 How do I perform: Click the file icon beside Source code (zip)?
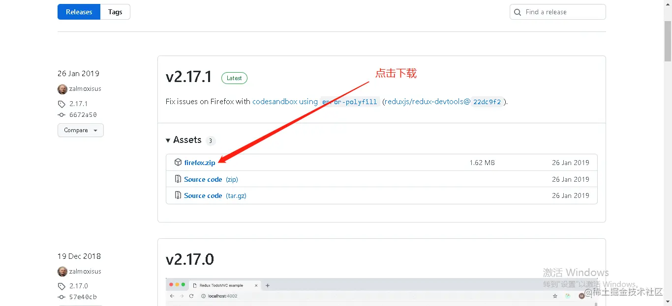point(178,179)
